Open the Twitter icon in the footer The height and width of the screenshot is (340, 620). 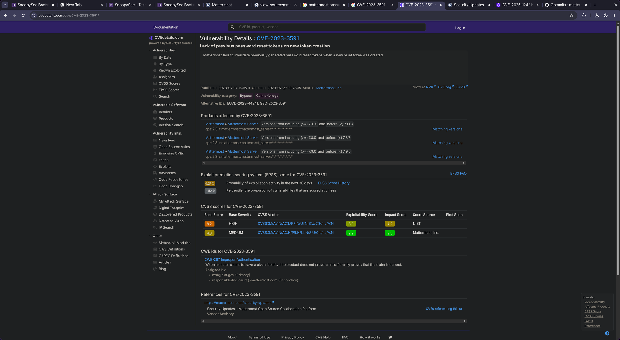coord(390,337)
